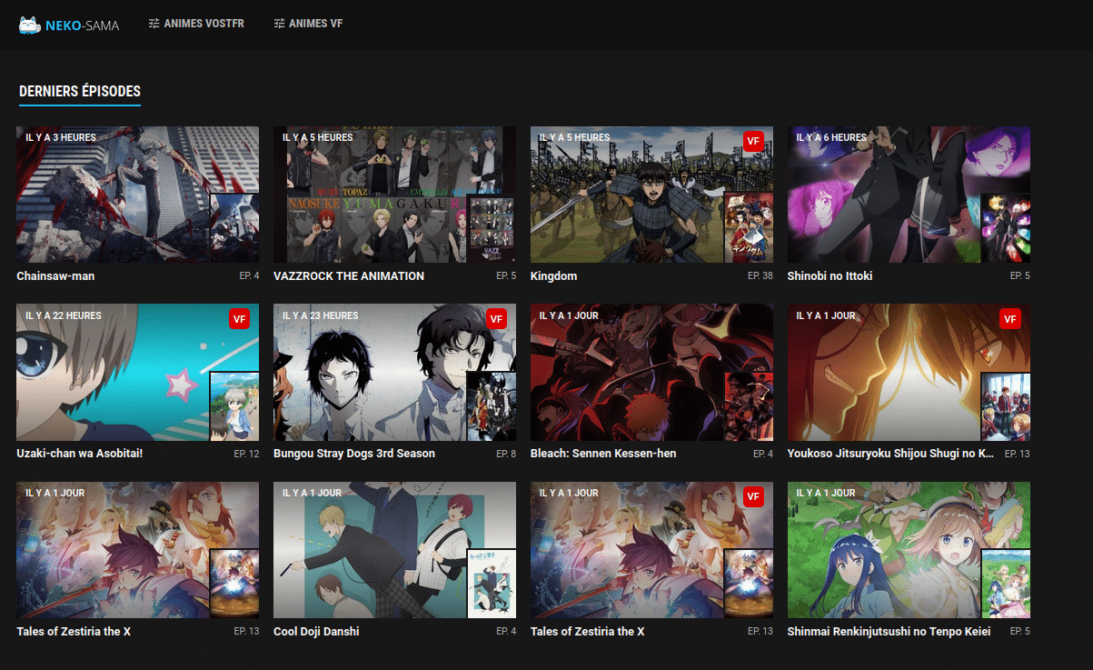The height and width of the screenshot is (670, 1093).
Task: Click the small poster on Shinmai Renkinjutsushi card
Action: tap(1006, 584)
